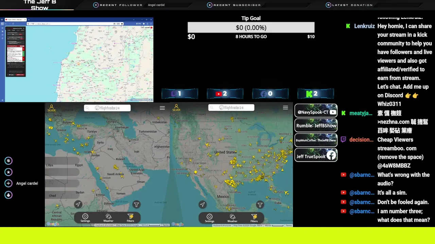
Task: Click the SILVER account icon on the United States map
Action: click(x=176, y=108)
